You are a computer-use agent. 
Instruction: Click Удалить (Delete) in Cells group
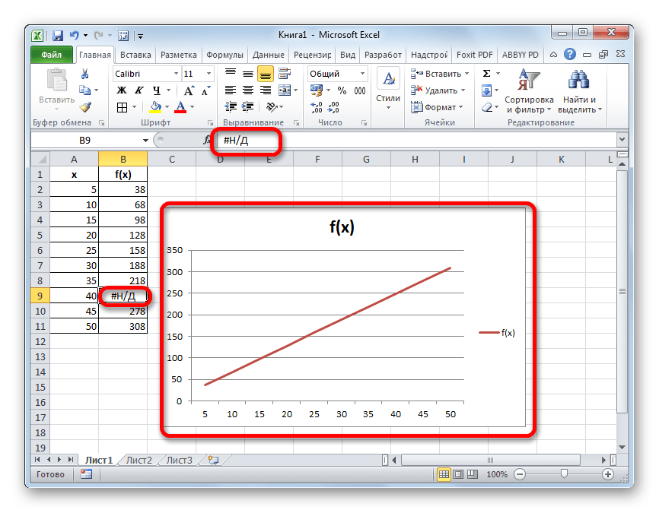pos(438,90)
